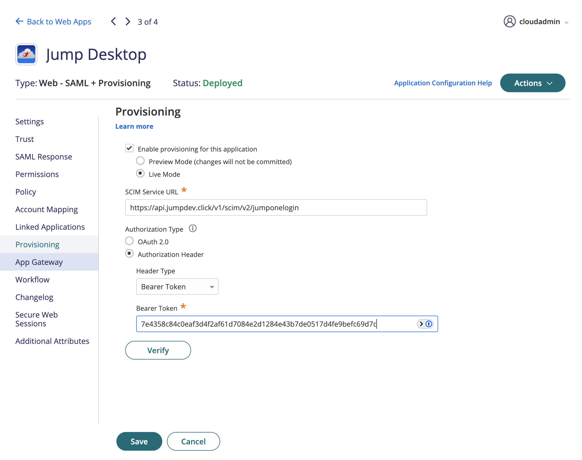Click the arrow icon inside Bearer Token field
Image resolution: width=582 pixels, height=460 pixels.
click(x=421, y=324)
